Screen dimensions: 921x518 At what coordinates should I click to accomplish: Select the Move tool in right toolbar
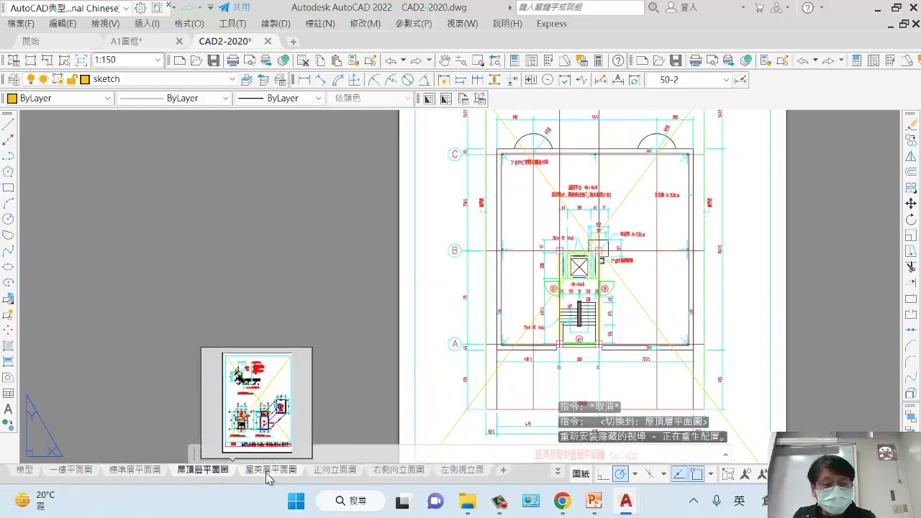[911, 204]
